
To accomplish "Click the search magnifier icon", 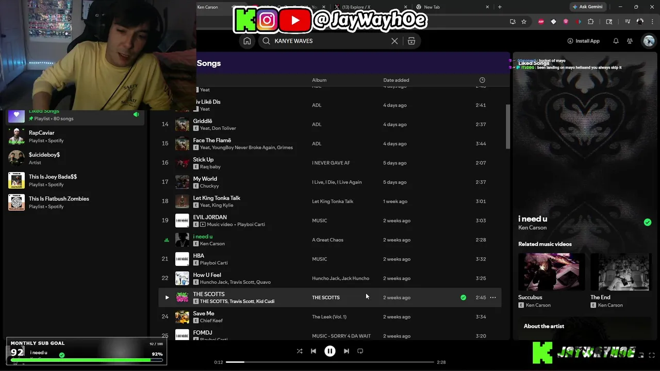I will [x=266, y=41].
